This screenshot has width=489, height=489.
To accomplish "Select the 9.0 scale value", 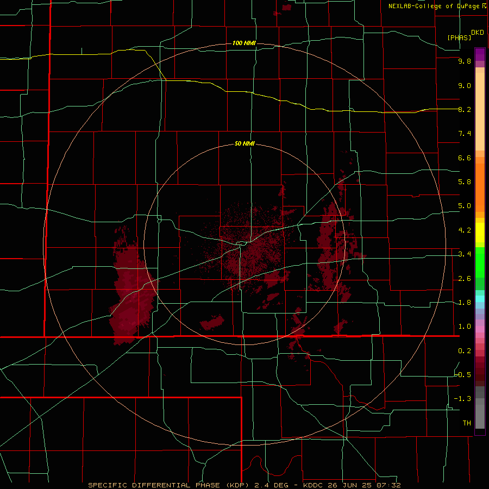I will pos(465,85).
